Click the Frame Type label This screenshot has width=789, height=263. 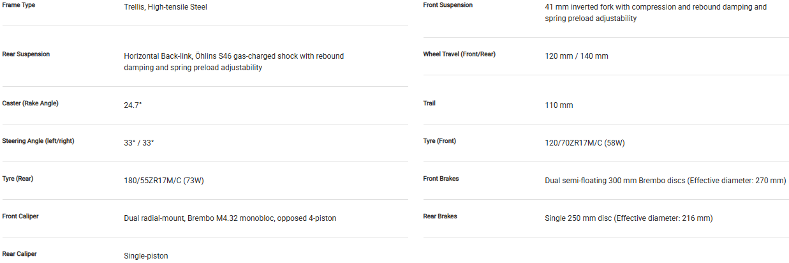(18, 5)
